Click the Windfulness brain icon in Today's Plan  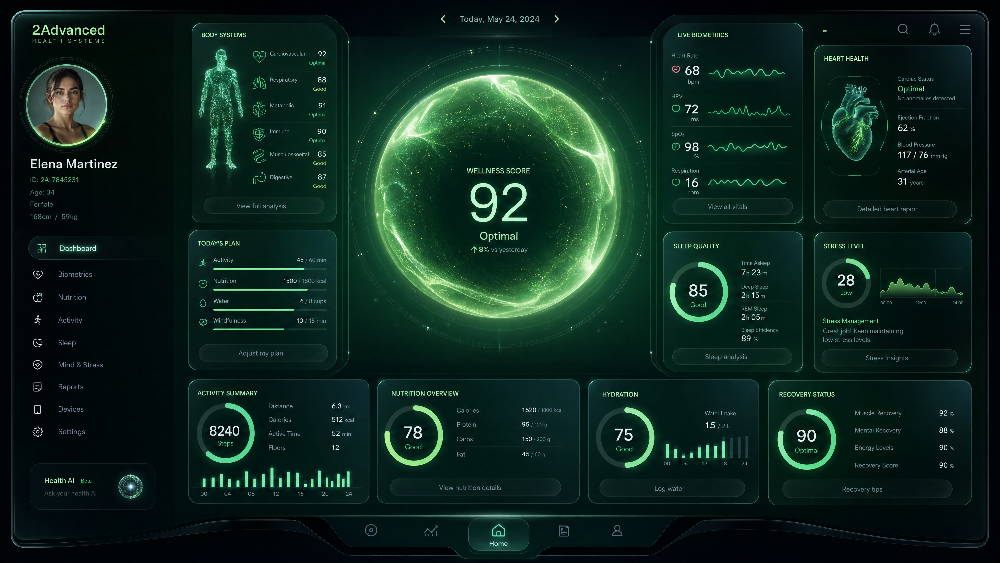(203, 322)
